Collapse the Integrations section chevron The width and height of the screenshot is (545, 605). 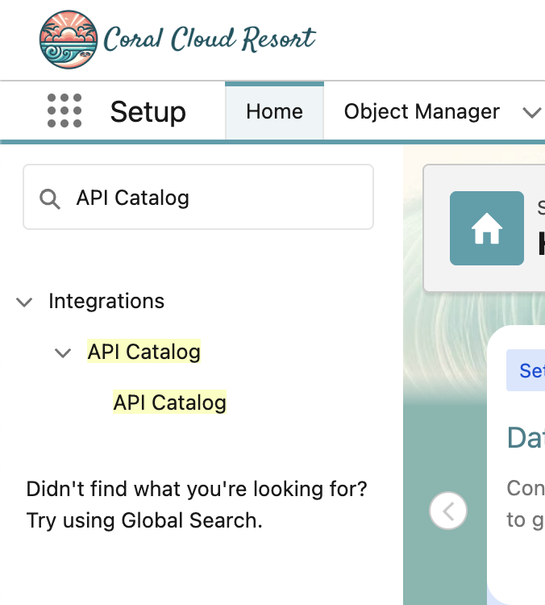tap(25, 302)
